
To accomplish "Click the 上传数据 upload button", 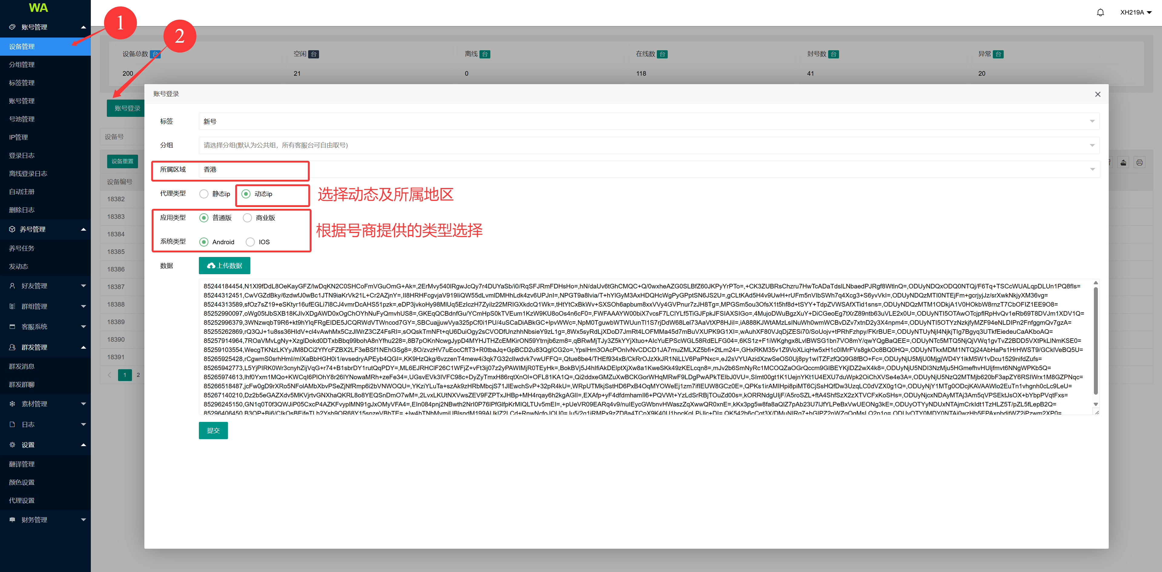I will 224,266.
